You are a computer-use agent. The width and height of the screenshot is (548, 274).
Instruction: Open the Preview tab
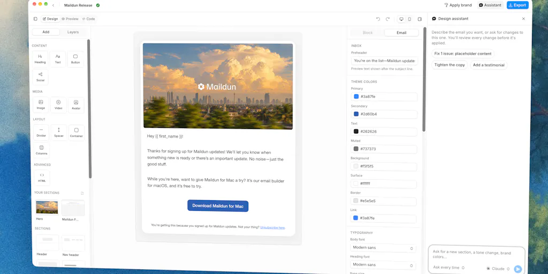[70, 19]
